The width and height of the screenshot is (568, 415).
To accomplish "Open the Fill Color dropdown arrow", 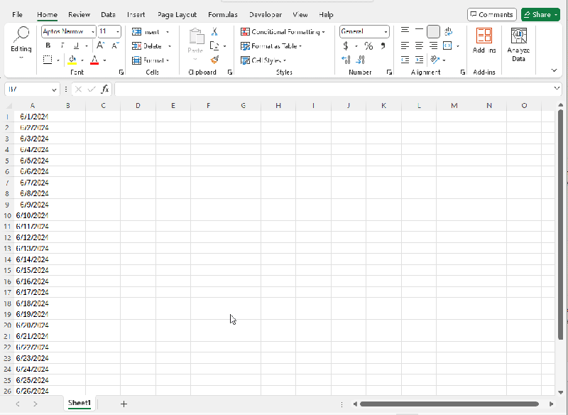I will 83,60.
